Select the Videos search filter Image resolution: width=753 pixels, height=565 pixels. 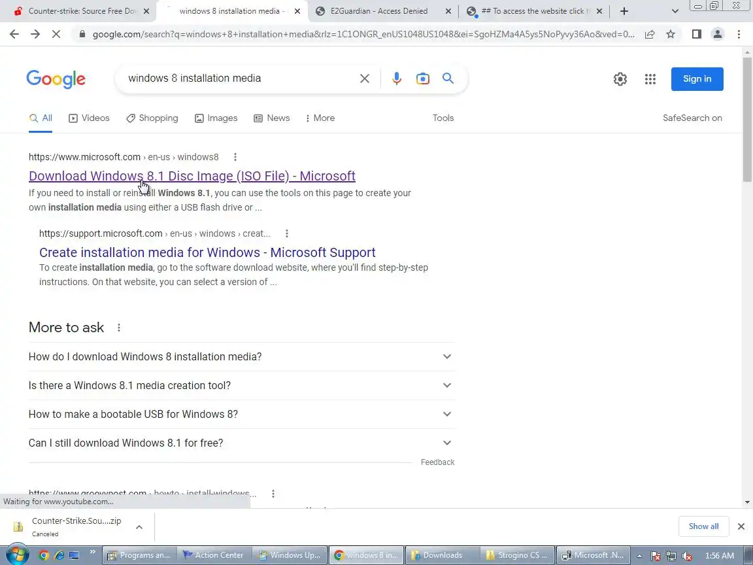coord(90,118)
